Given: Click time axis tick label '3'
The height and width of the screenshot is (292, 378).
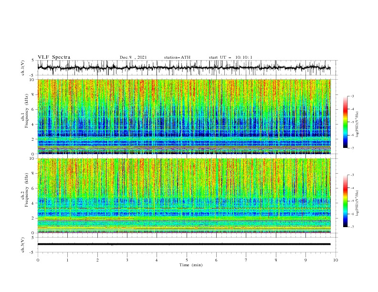Looking at the screenshot, I should (x=127, y=260).
